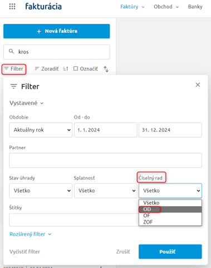The image size is (211, 268).
Task: Click the magnifier search icon
Action: coord(11,51)
